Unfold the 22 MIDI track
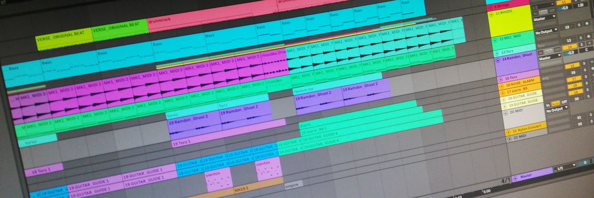 tap(509, 139)
